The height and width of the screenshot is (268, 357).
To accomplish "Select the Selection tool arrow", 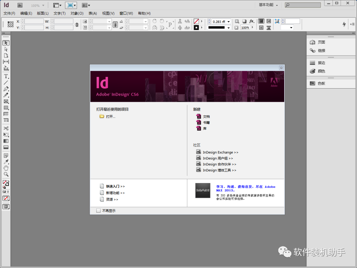I will pyautogui.click(x=6, y=43).
